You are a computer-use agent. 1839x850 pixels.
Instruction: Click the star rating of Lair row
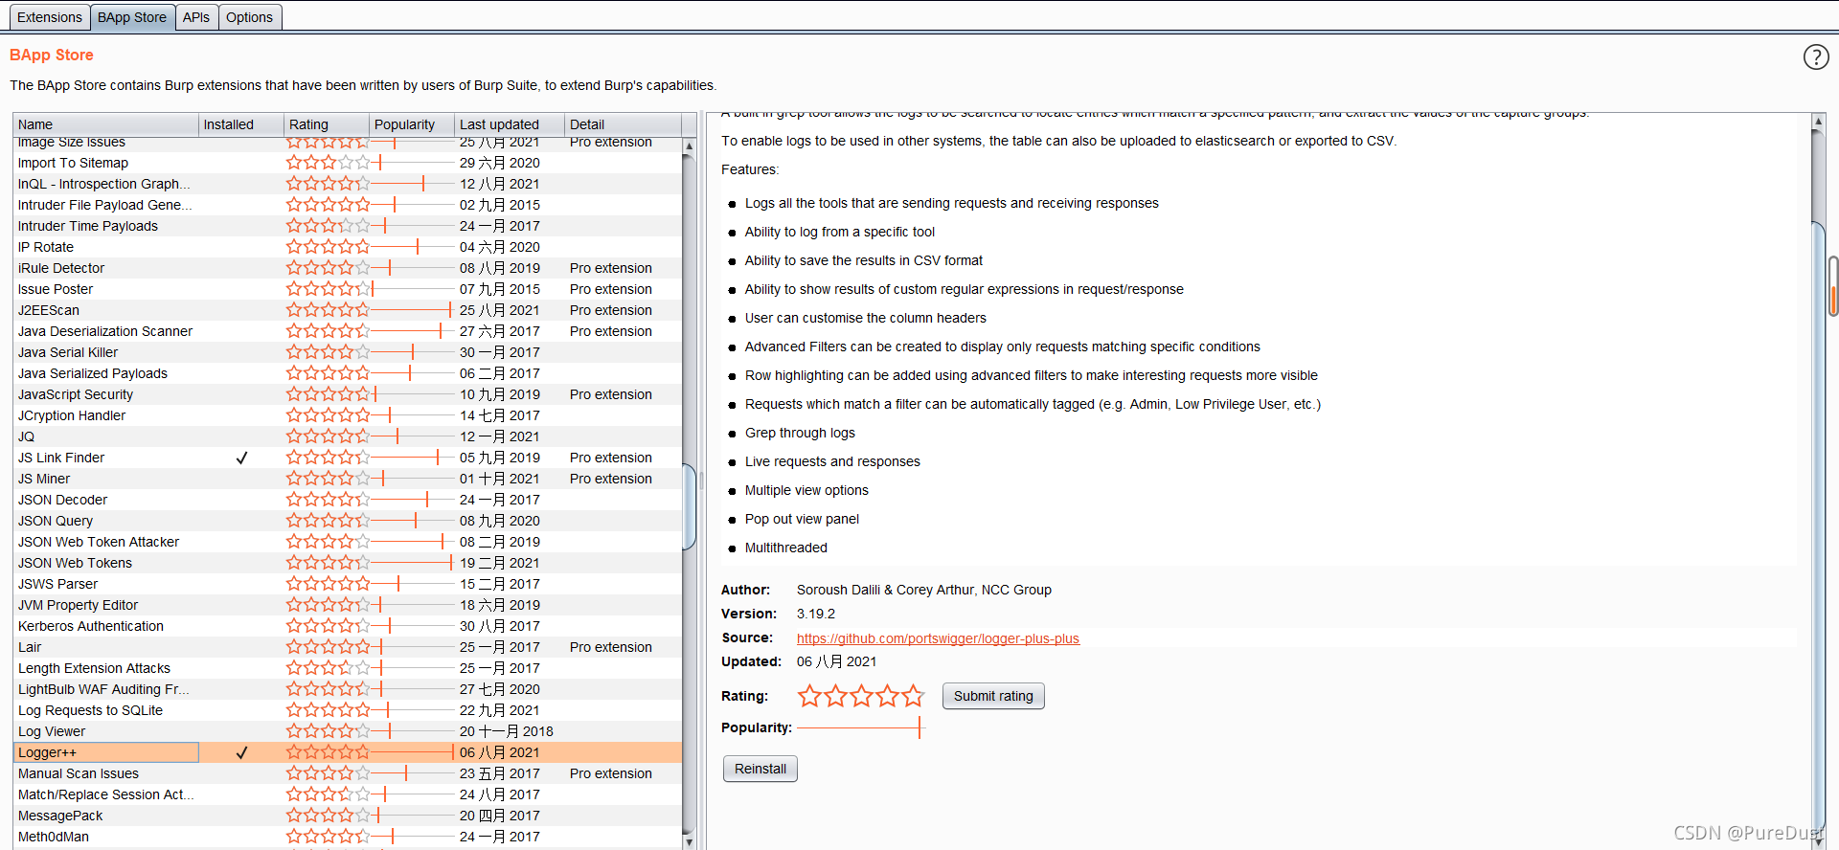click(328, 647)
